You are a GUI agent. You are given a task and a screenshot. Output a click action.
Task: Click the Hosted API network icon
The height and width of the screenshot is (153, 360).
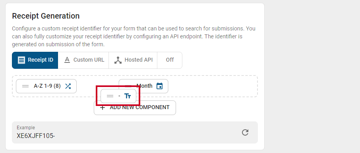[x=118, y=60]
